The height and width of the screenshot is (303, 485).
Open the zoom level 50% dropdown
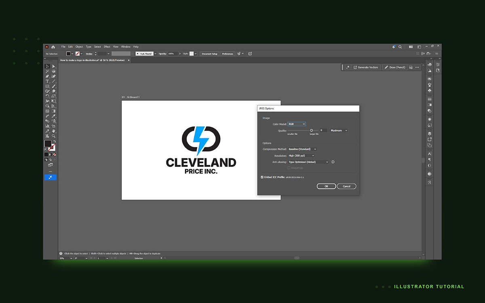(x=72, y=258)
